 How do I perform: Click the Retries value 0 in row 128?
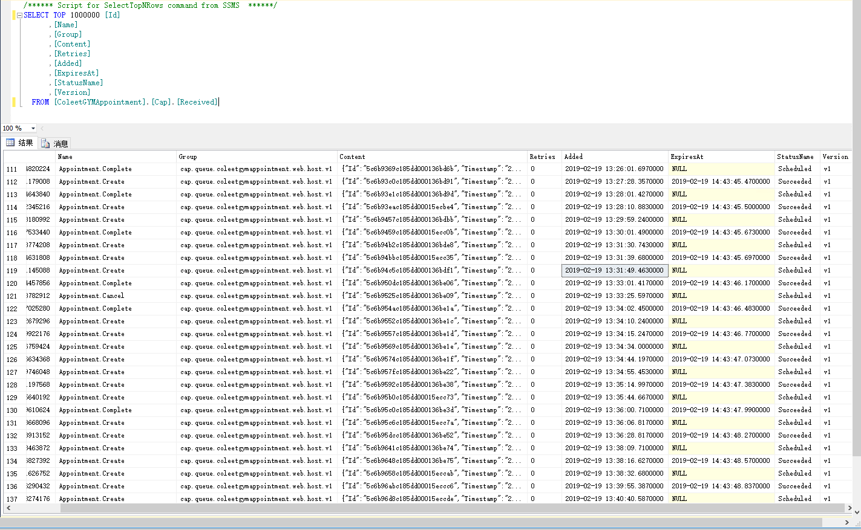pos(545,385)
